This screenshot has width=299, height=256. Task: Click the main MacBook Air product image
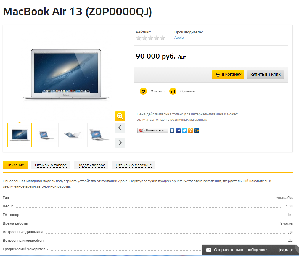(66, 74)
